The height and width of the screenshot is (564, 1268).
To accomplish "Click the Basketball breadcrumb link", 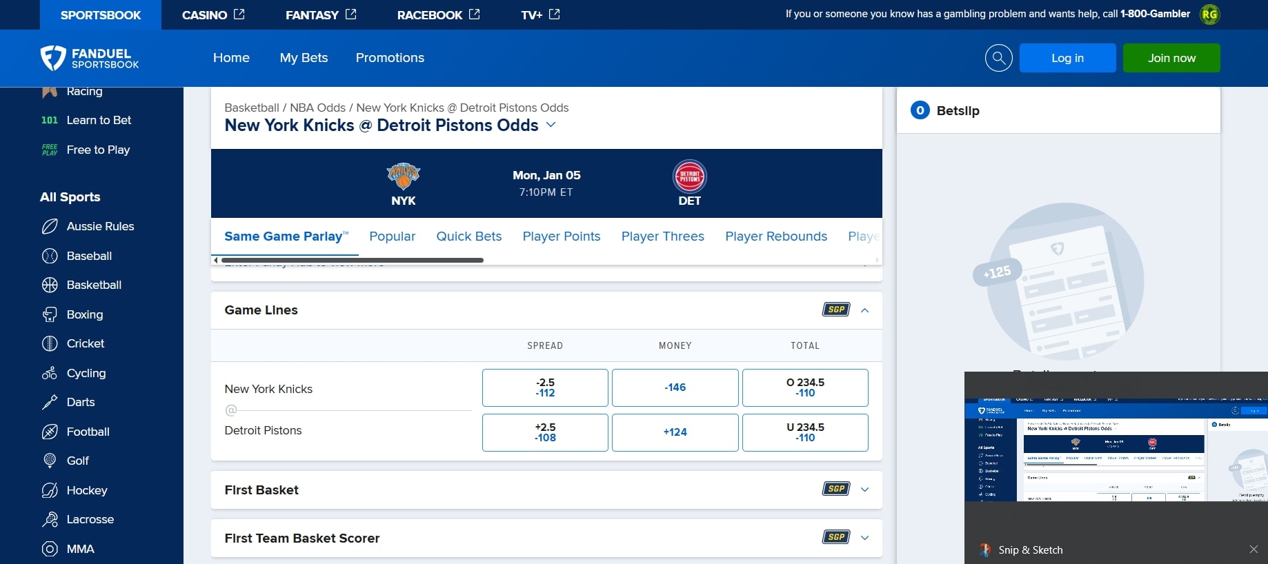I will 252,108.
